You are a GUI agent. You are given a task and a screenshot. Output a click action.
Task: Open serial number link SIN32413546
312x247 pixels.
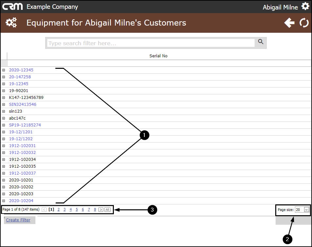tap(23, 104)
